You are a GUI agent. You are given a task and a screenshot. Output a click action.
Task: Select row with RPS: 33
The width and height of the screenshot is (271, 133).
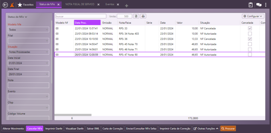pyautogui.click(x=160, y=28)
